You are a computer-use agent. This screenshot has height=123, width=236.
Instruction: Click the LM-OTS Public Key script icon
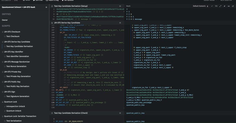(x=3, y=82)
